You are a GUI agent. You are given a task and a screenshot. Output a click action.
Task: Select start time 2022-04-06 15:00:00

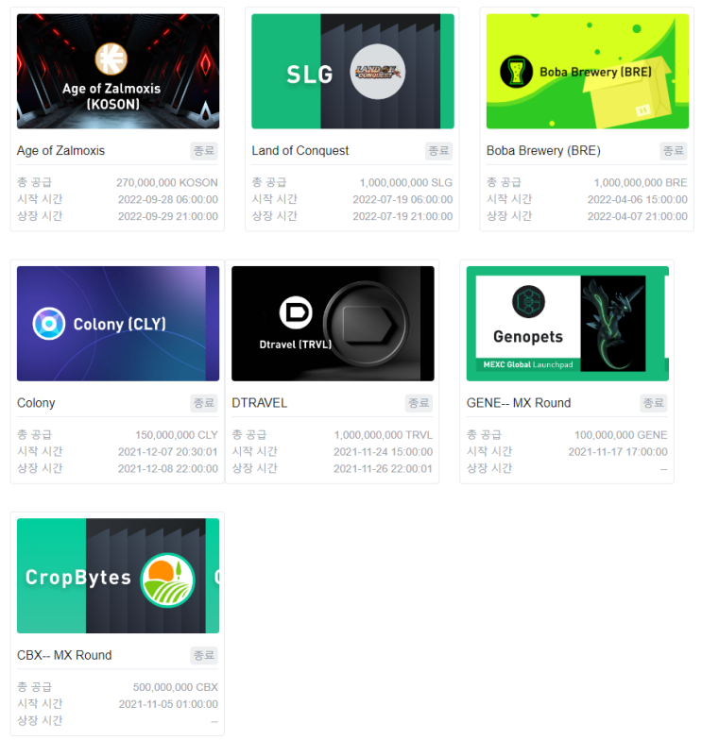(637, 200)
